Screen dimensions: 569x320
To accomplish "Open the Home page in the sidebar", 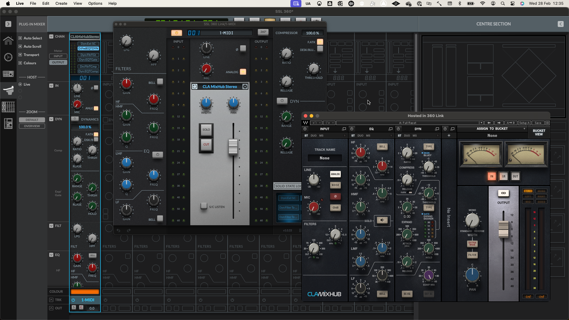I will [x=8, y=40].
